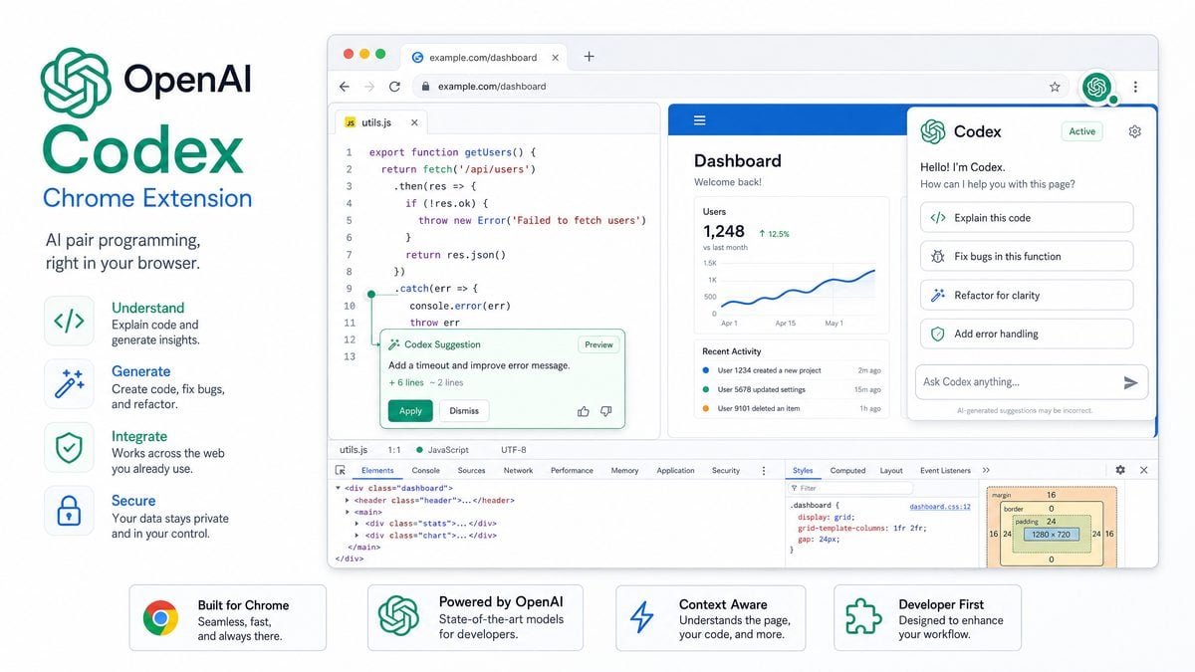Screen dimensions: 1195x672
Task: Choose Refactor for clarity
Action: (1027, 295)
